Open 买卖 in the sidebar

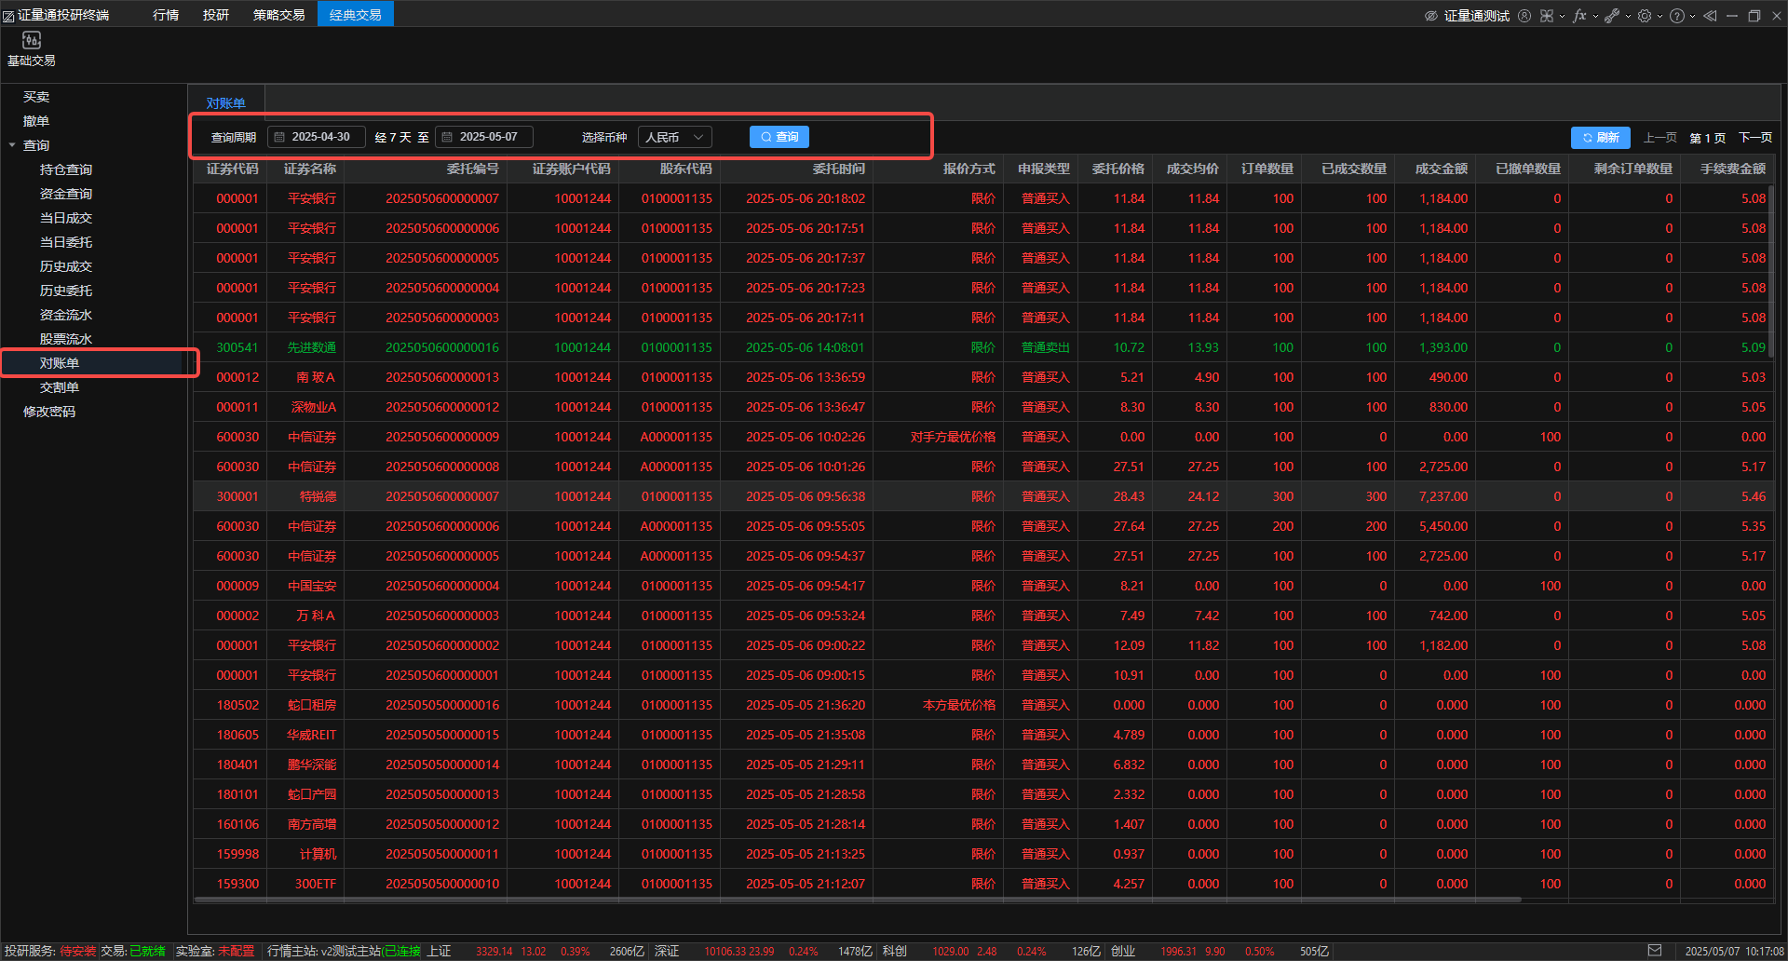point(36,97)
